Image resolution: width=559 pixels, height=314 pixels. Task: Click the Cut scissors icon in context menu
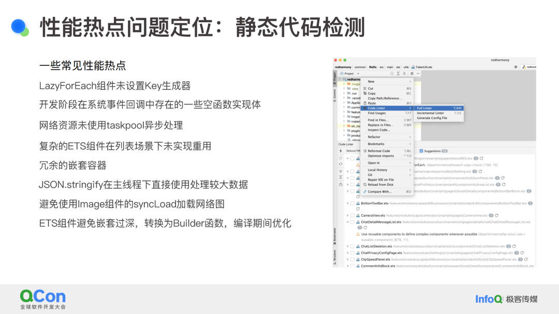coord(365,88)
